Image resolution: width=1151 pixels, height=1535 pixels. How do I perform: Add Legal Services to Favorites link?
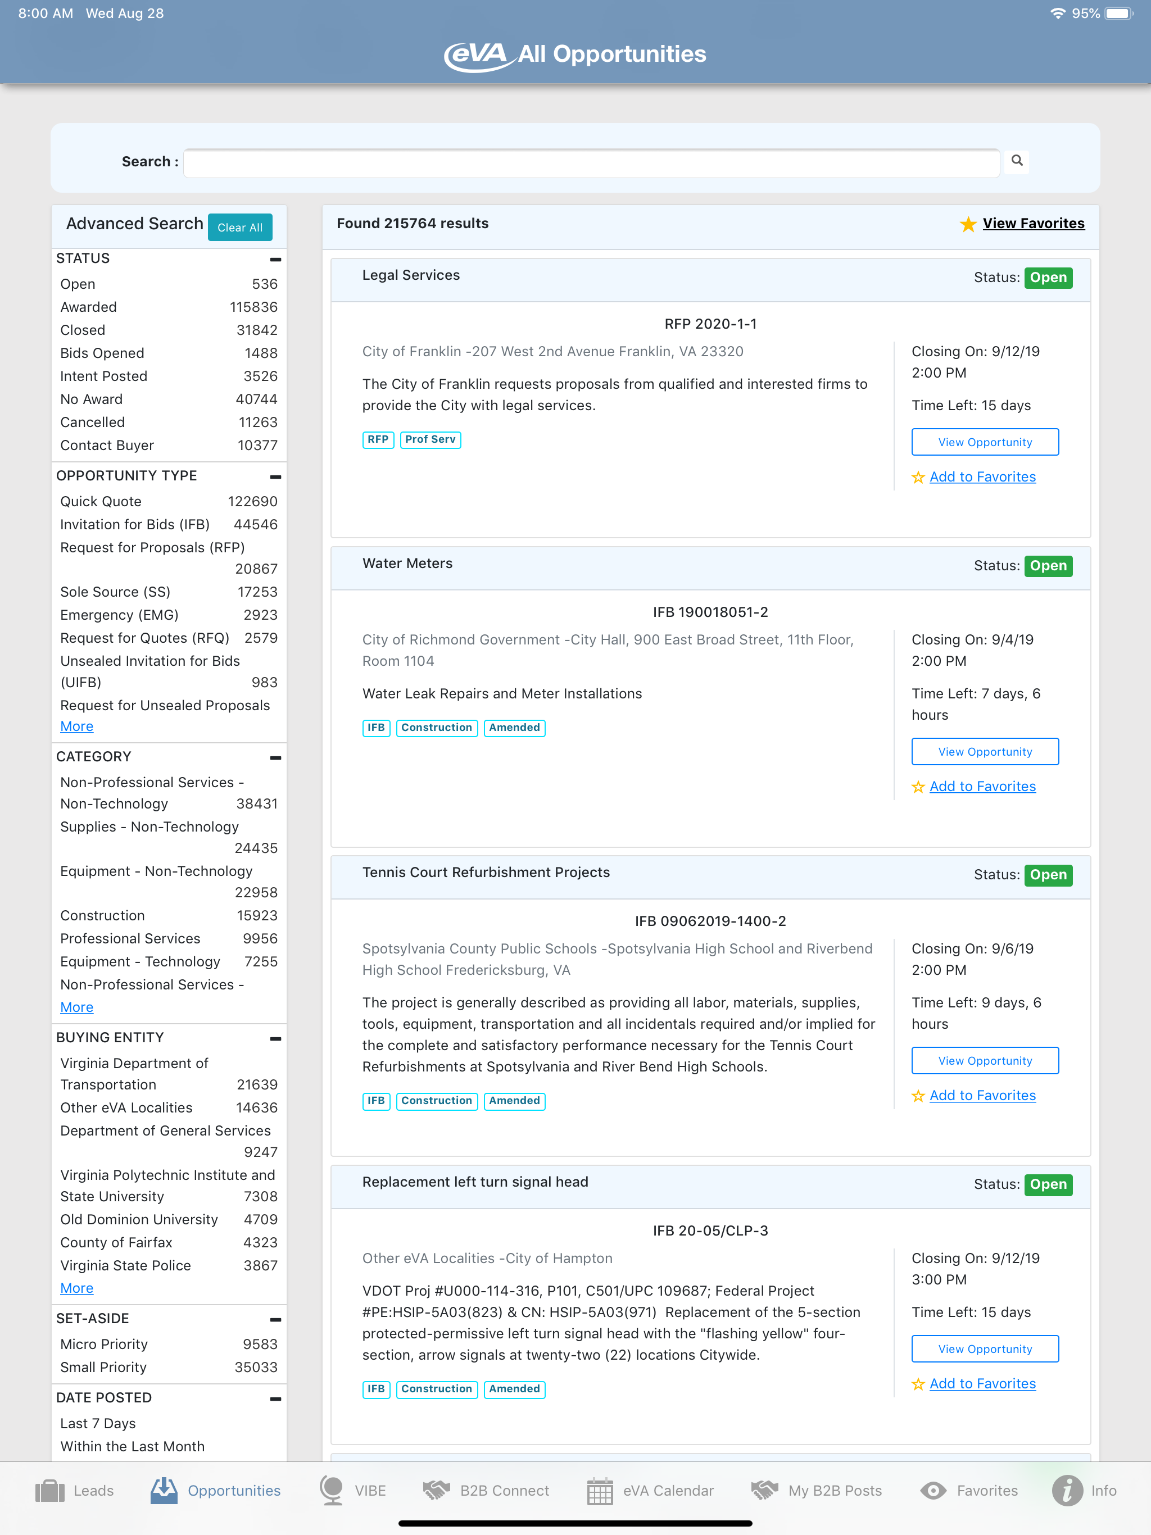click(x=982, y=477)
